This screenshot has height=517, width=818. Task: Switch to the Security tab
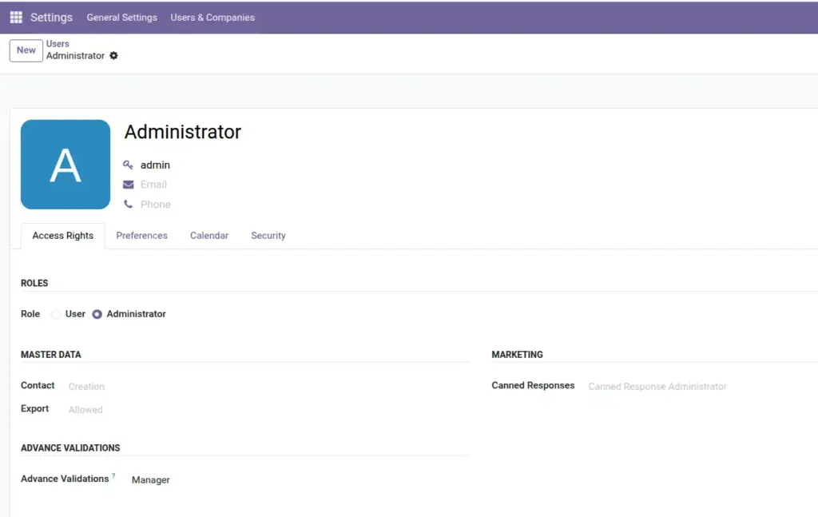[268, 236]
